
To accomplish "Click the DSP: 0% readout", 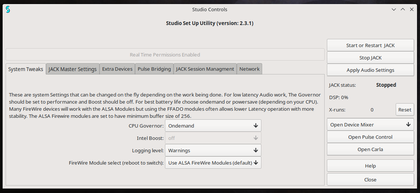I will coord(339,97).
